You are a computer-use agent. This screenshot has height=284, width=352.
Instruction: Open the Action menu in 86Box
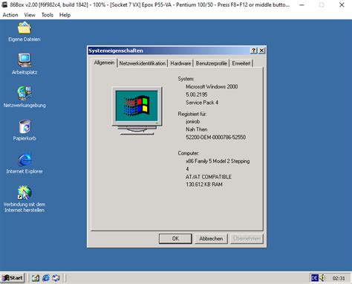[10, 15]
